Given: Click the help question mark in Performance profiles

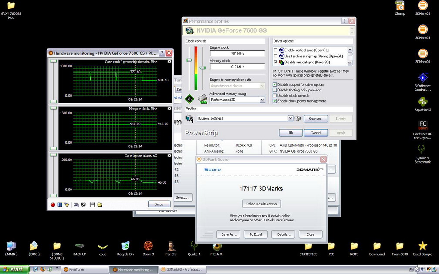Looking at the screenshot, I should 344,21.
